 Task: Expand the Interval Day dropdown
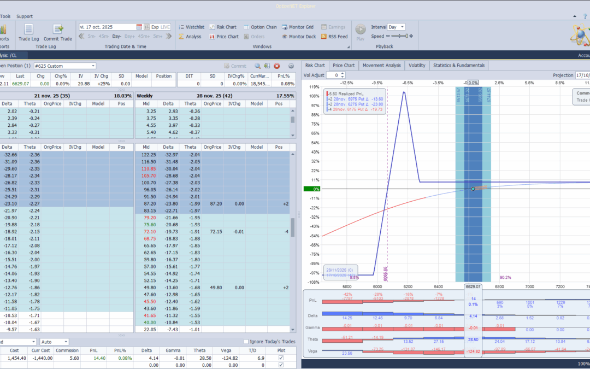click(x=403, y=27)
